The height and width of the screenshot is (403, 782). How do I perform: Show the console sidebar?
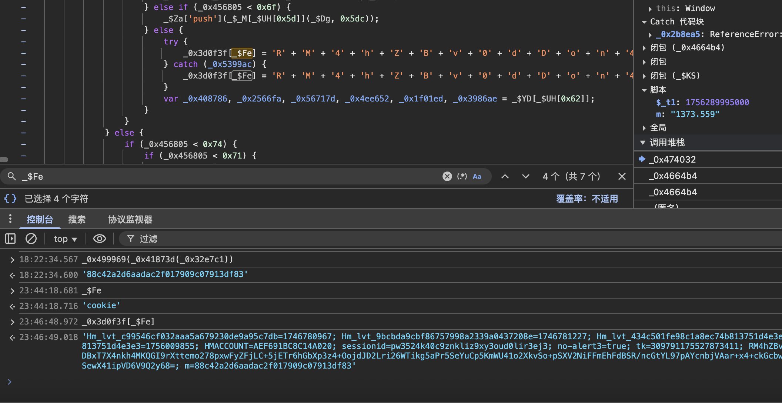pyautogui.click(x=10, y=239)
